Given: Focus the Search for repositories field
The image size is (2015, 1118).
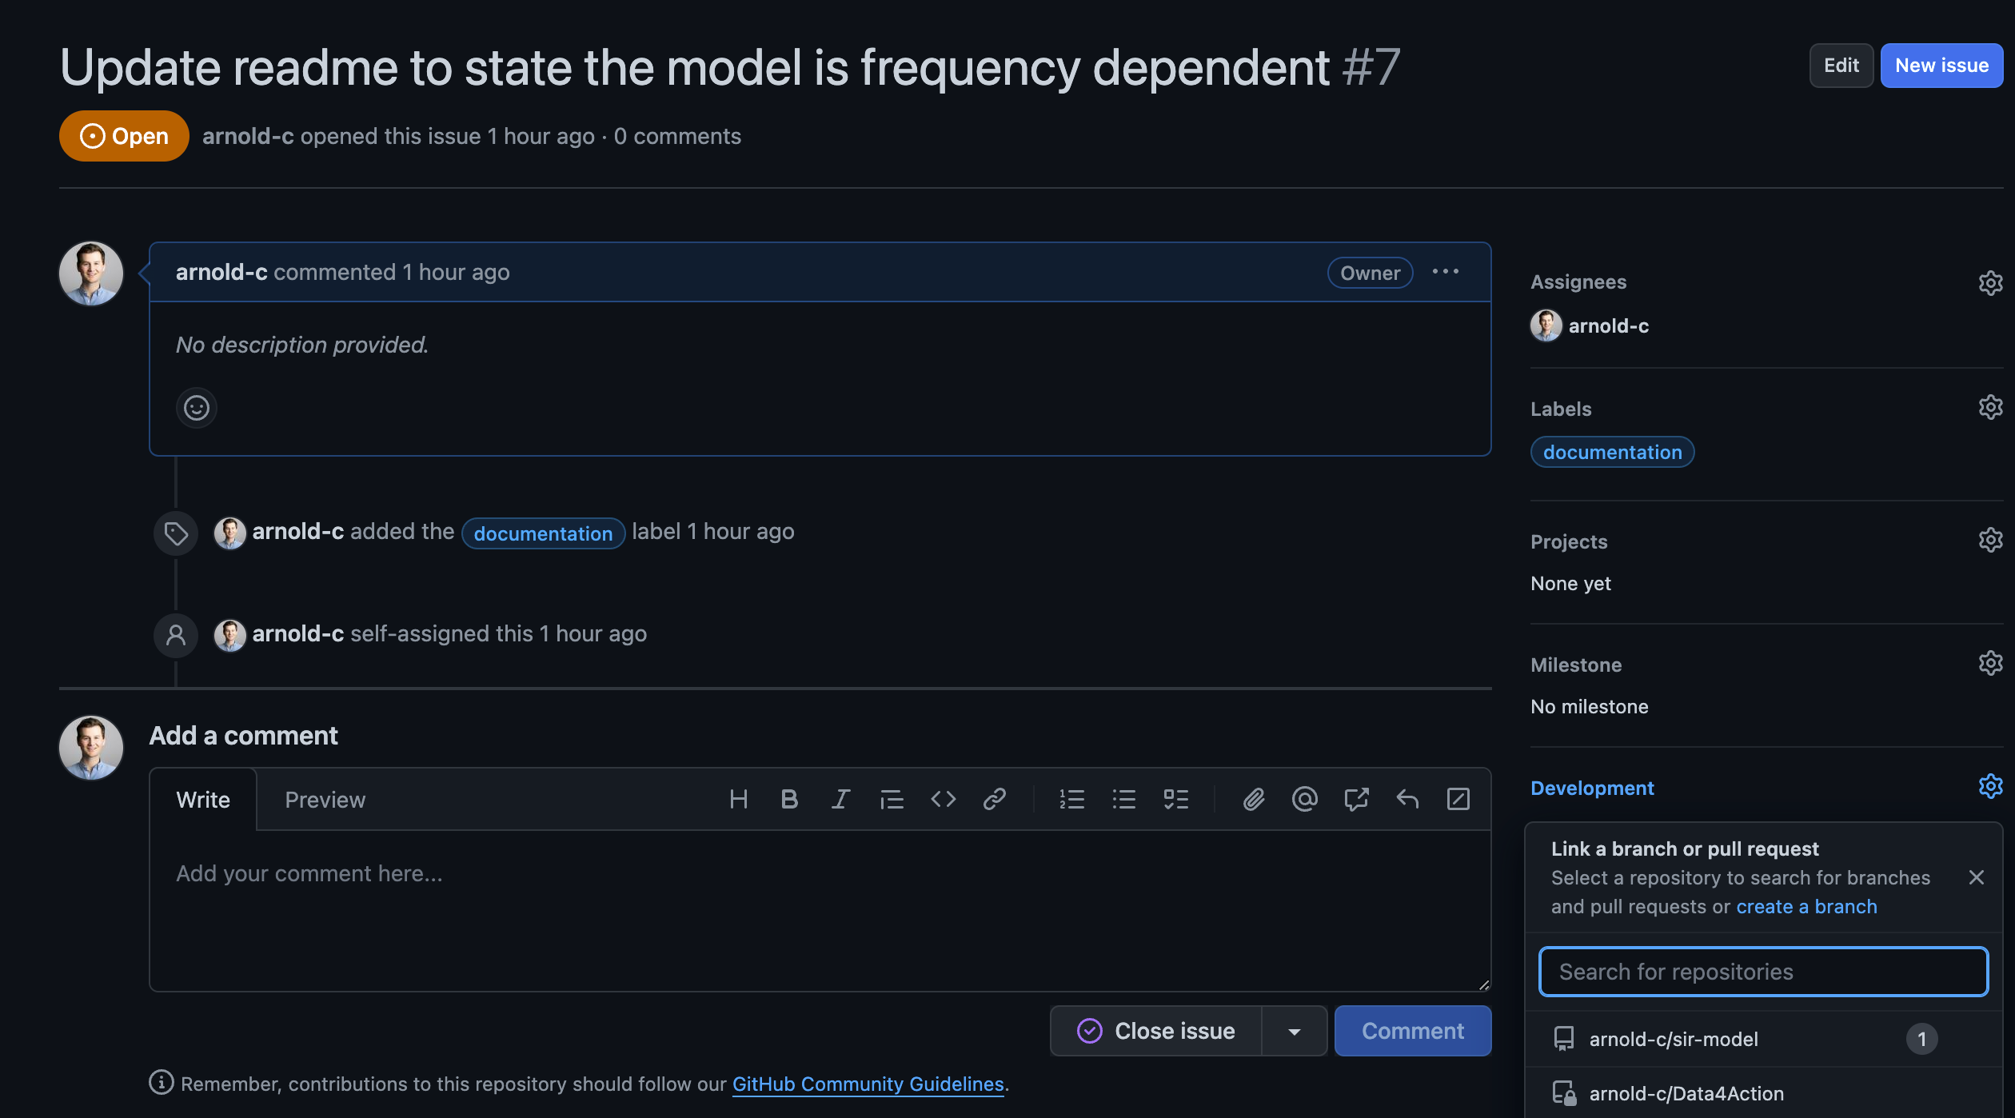Looking at the screenshot, I should 1763,972.
